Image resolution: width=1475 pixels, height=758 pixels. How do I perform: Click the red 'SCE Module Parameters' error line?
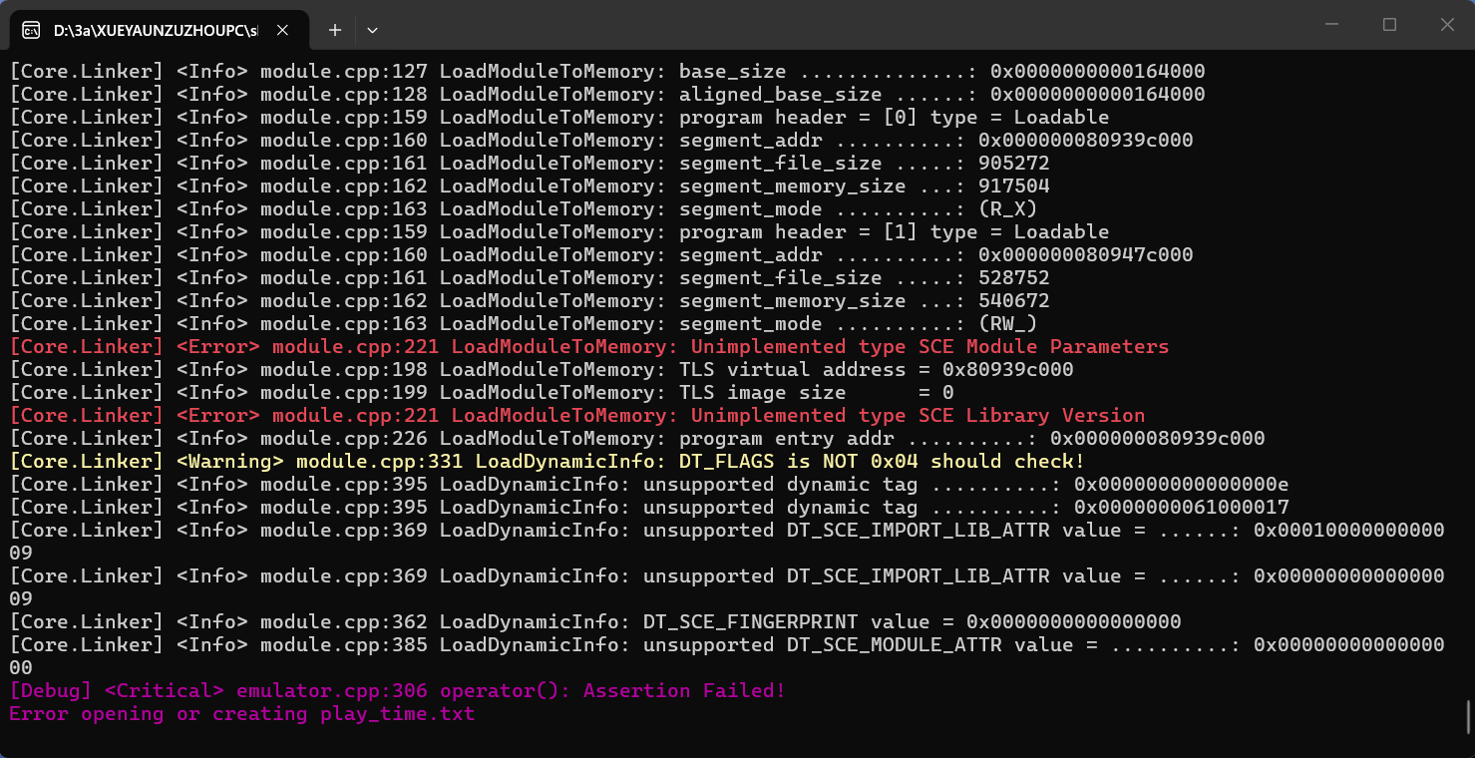(588, 346)
